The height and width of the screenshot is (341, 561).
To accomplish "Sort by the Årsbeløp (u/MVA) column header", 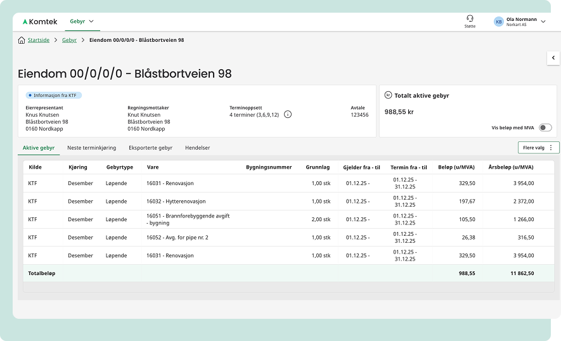I will point(511,167).
